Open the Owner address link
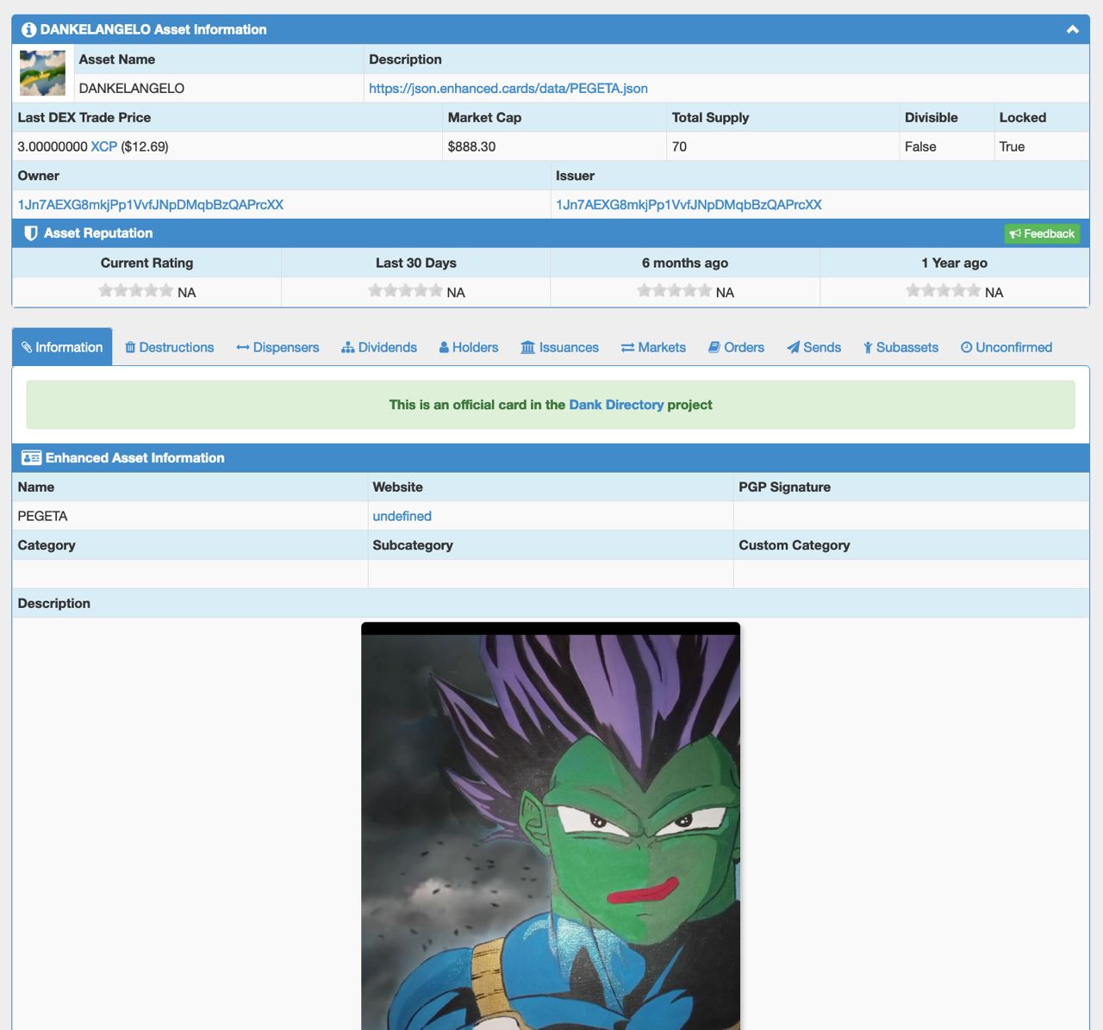 [151, 205]
